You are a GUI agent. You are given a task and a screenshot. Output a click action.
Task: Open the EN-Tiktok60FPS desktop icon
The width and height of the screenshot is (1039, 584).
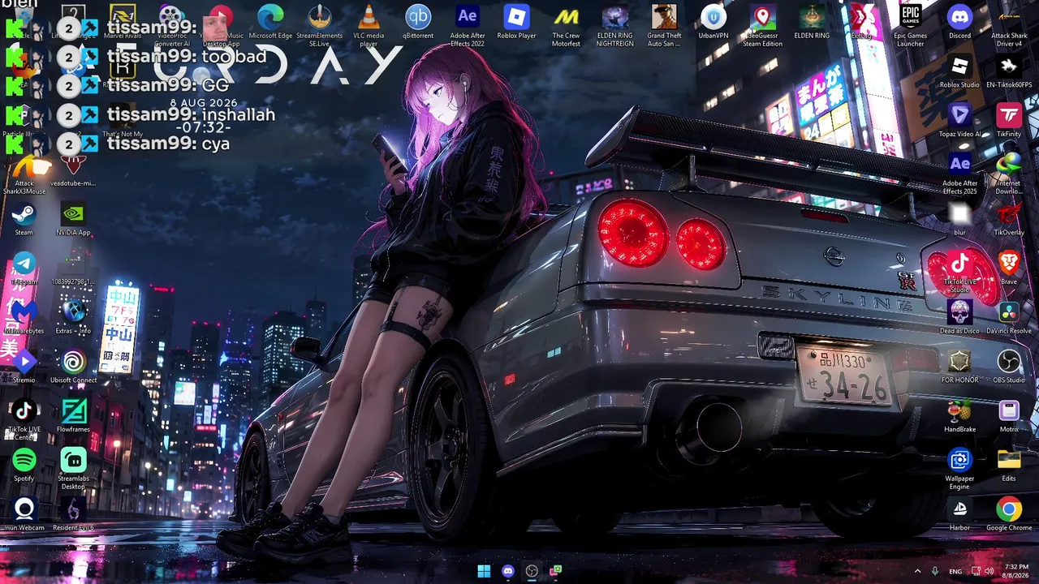coord(1009,72)
